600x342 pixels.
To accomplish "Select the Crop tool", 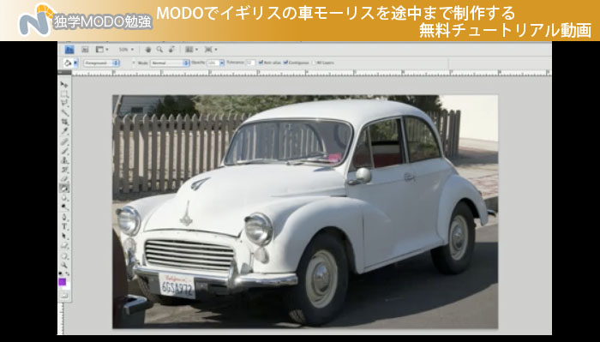I will pyautogui.click(x=64, y=122).
